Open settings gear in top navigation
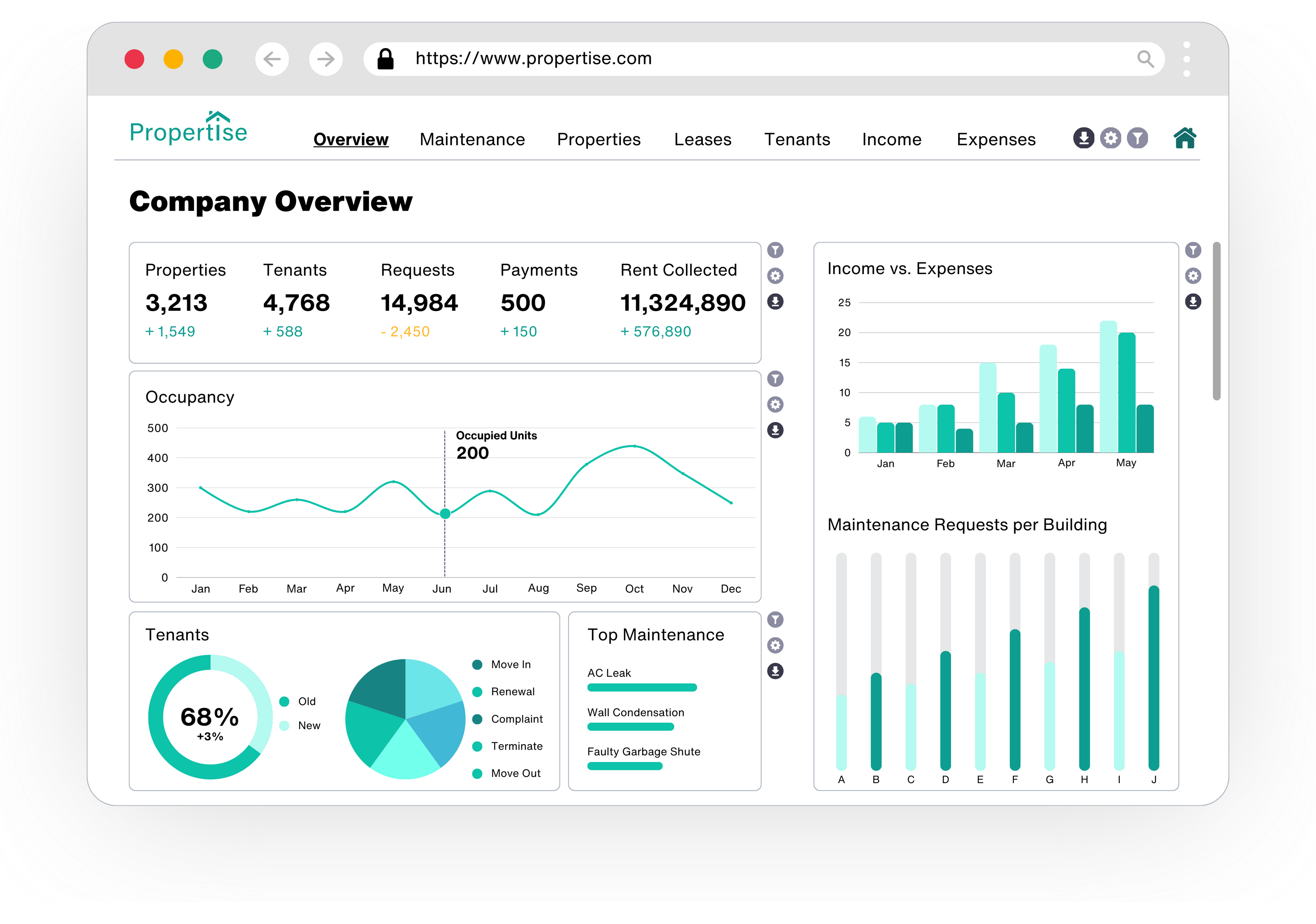Image resolution: width=1316 pixels, height=924 pixels. point(1110,138)
